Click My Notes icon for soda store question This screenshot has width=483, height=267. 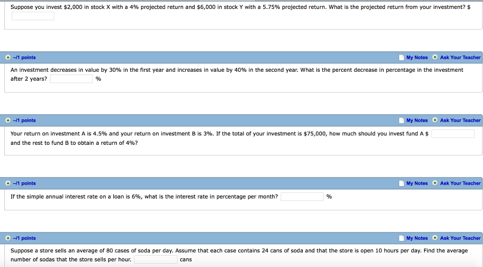401,238
